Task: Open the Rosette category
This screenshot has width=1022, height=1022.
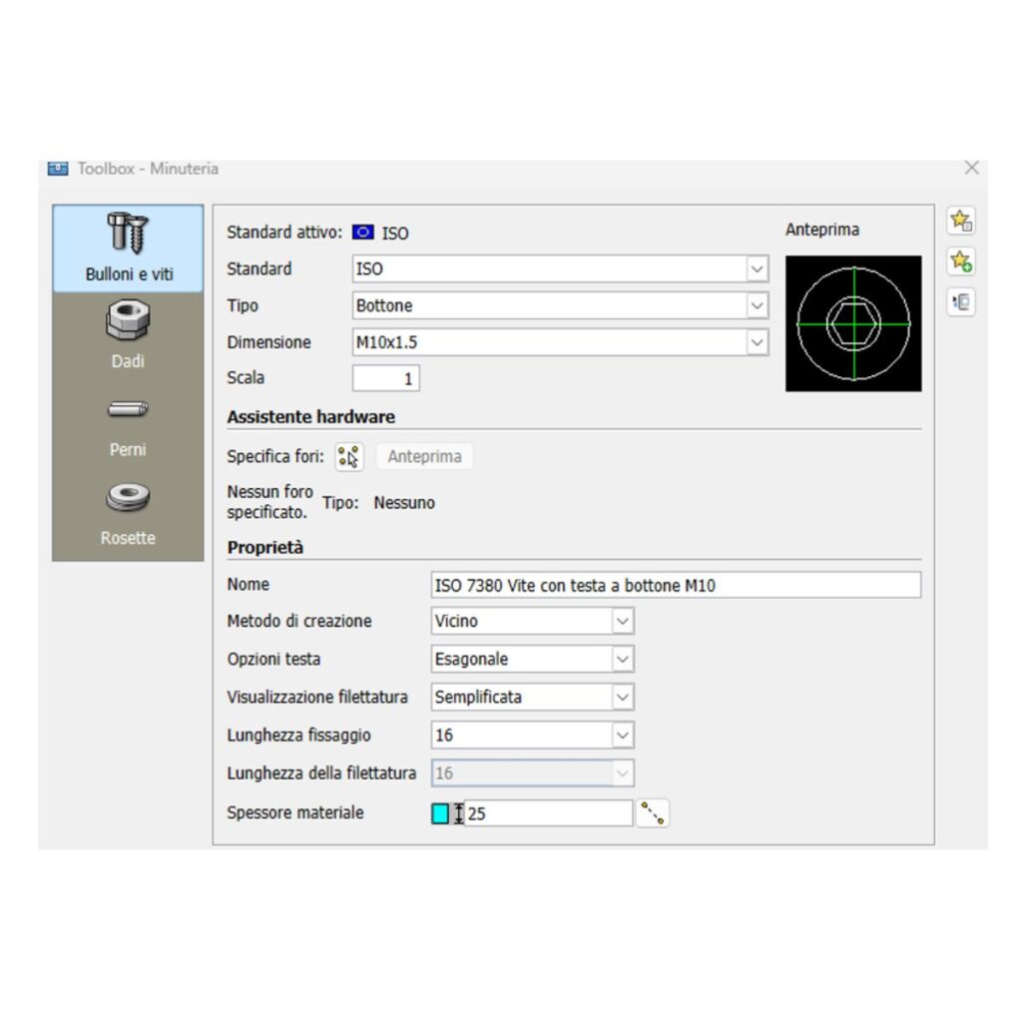Action: point(128,515)
